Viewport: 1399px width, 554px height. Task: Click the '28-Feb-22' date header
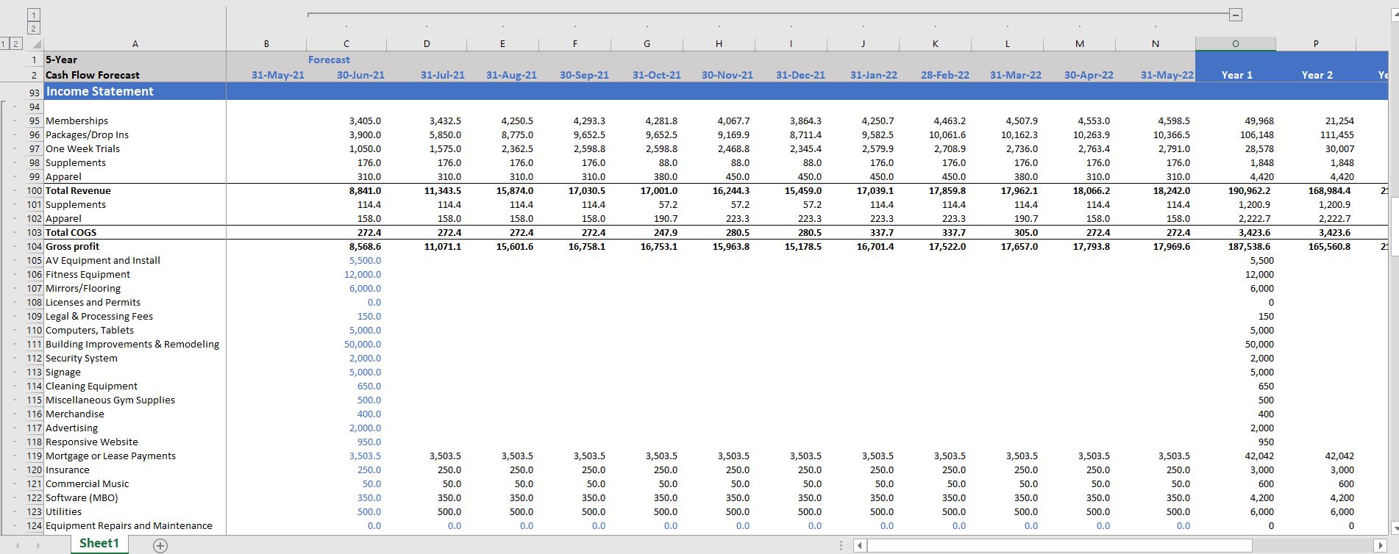pyautogui.click(x=945, y=75)
